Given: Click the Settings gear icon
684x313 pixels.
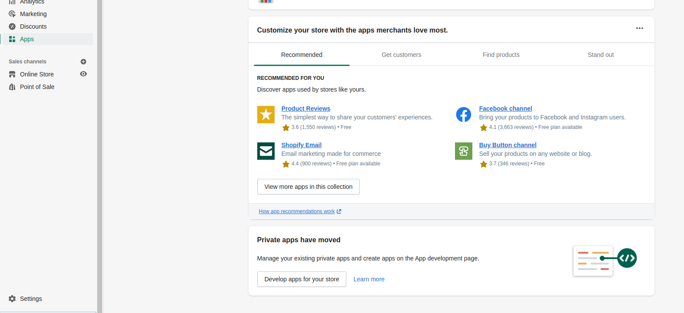Looking at the screenshot, I should tap(12, 299).
